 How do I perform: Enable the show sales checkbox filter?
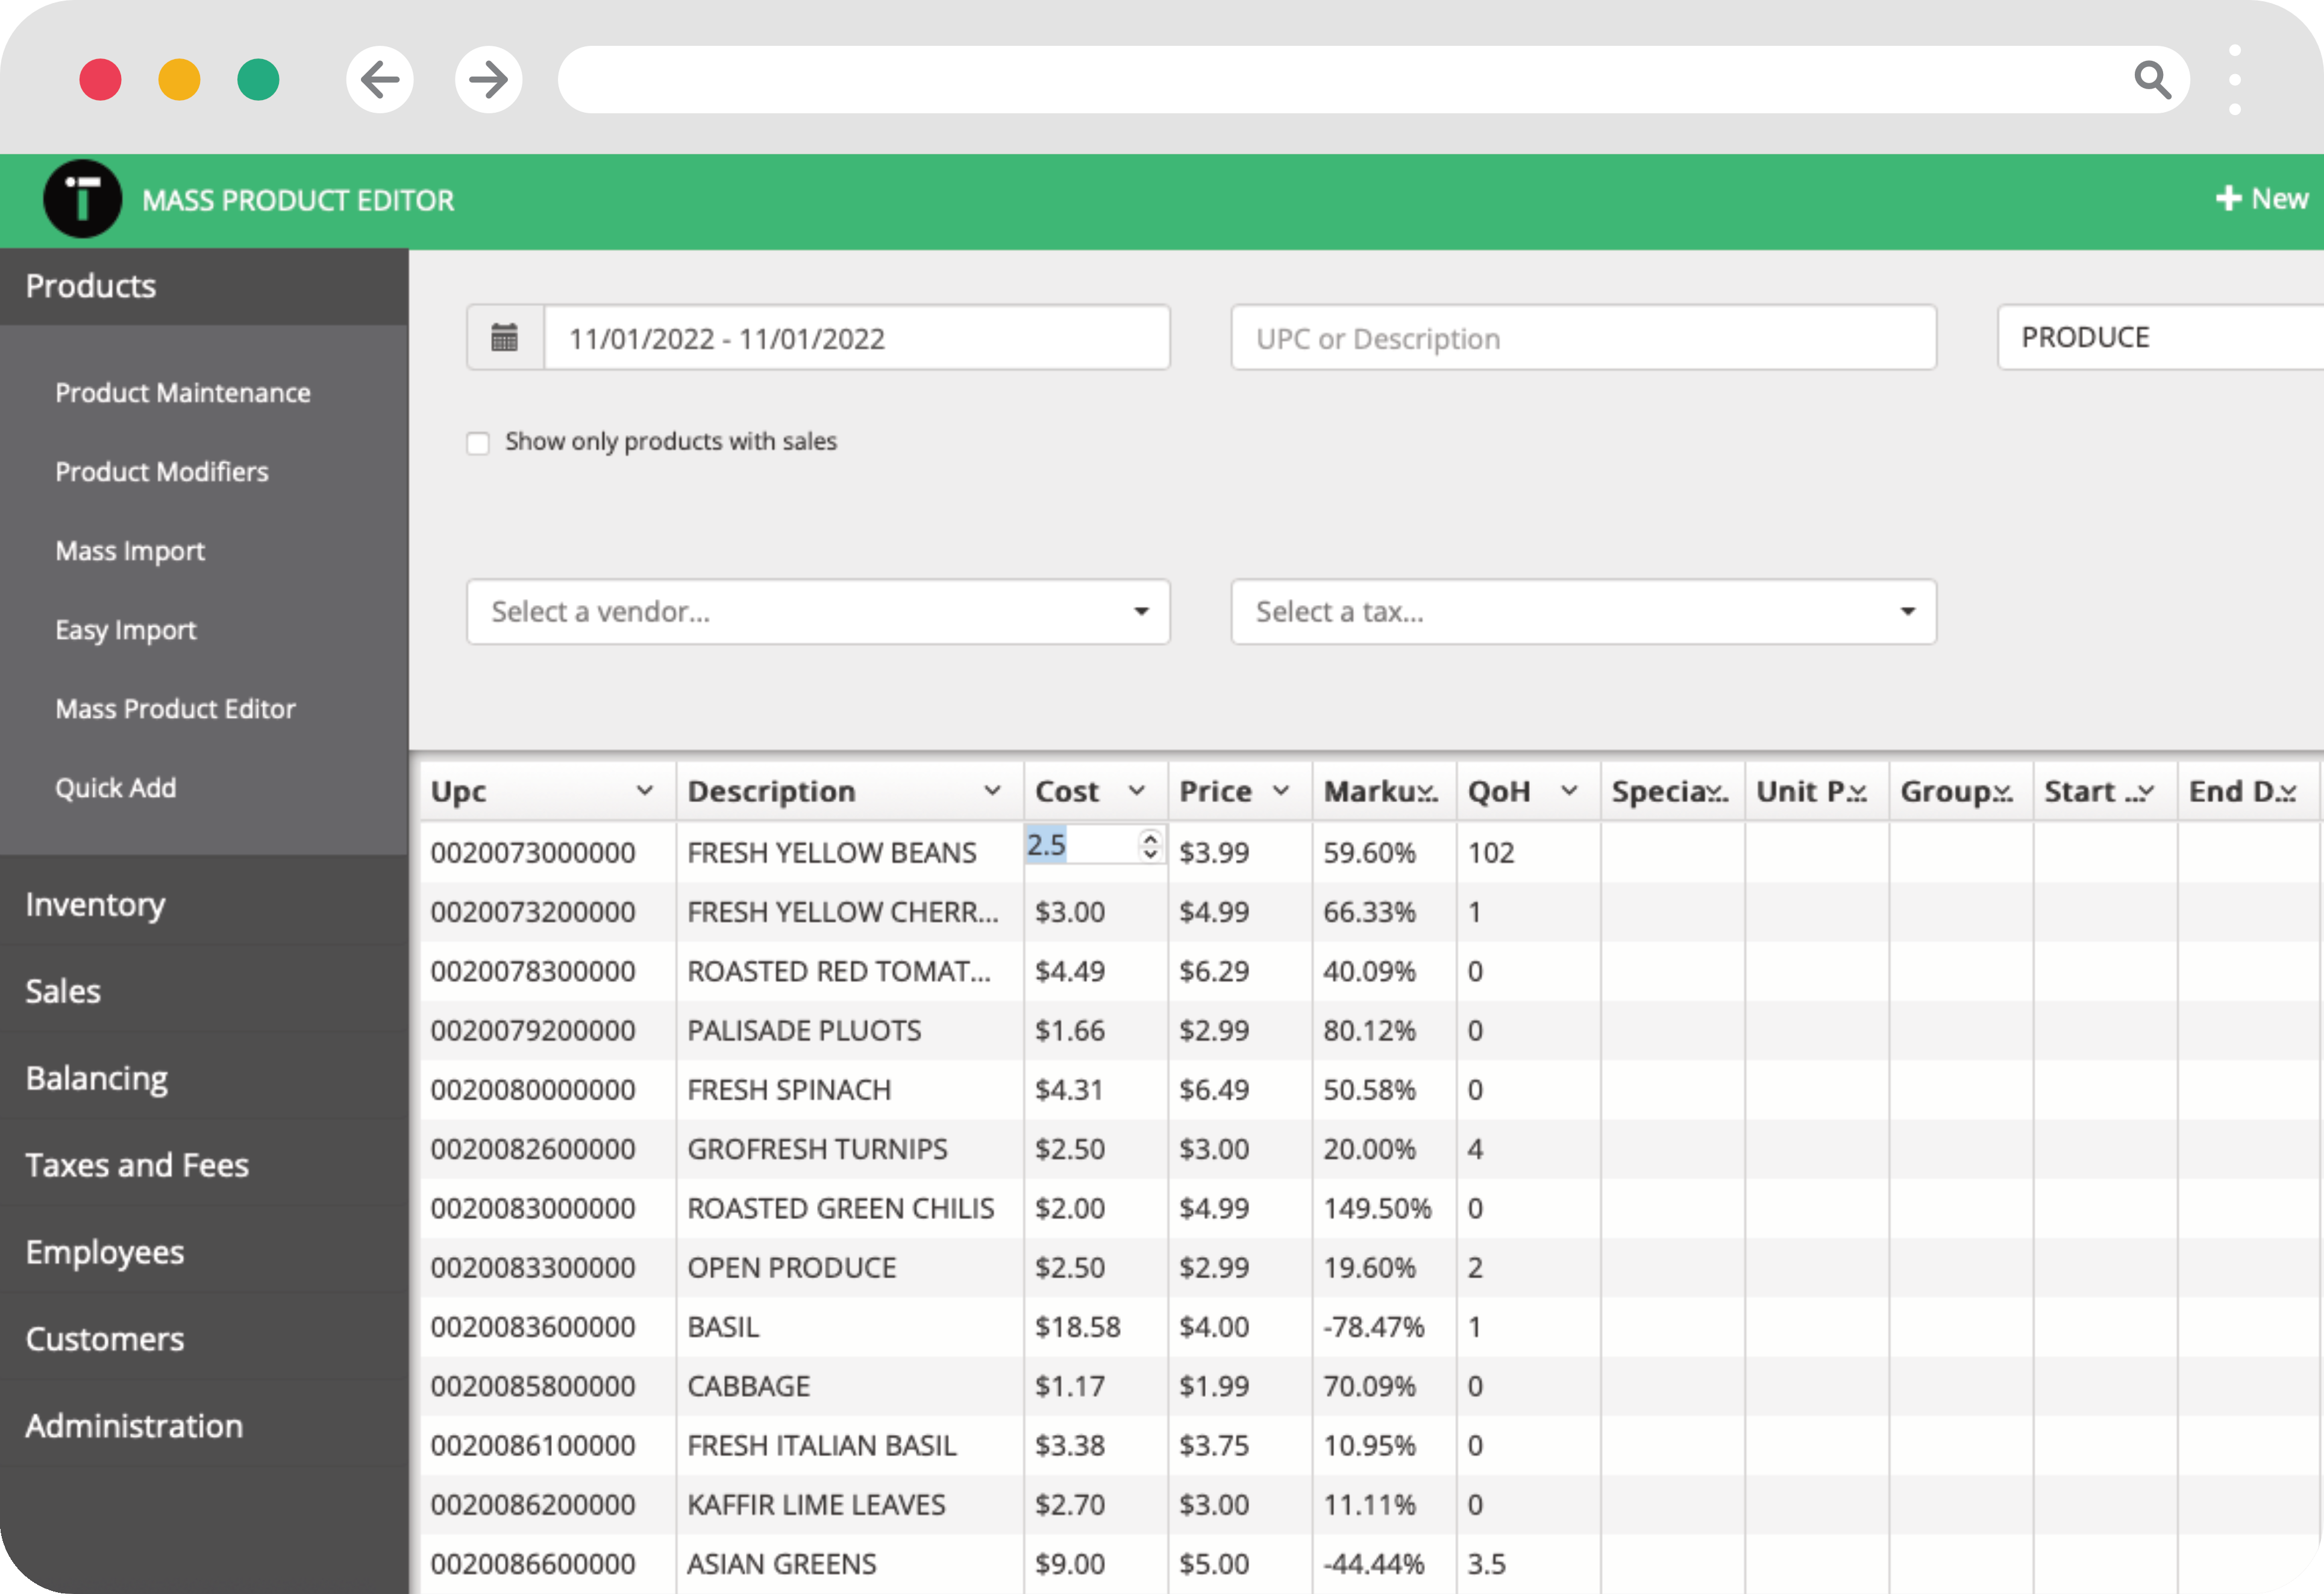tap(480, 442)
